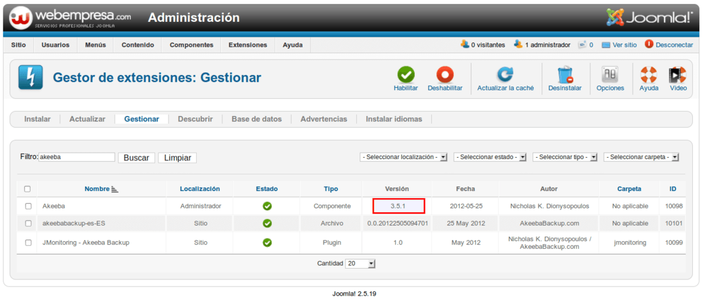Sort table by Localización column
This screenshot has height=302, width=705.
tap(199, 189)
